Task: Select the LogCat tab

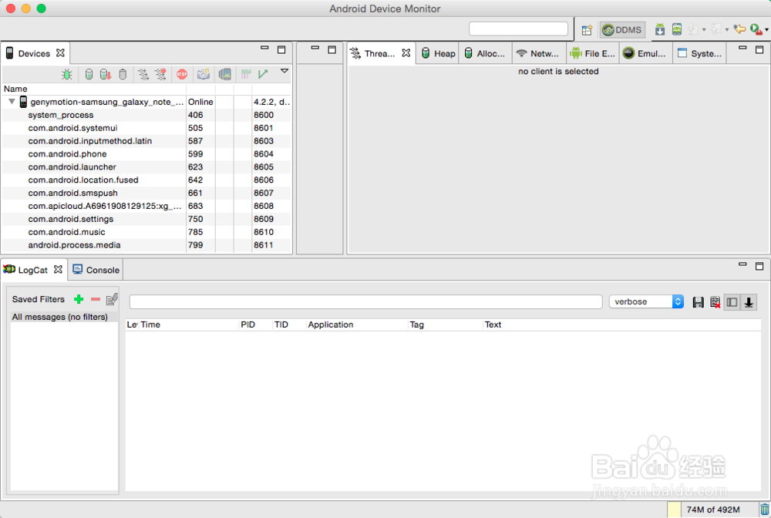Action: click(x=32, y=270)
